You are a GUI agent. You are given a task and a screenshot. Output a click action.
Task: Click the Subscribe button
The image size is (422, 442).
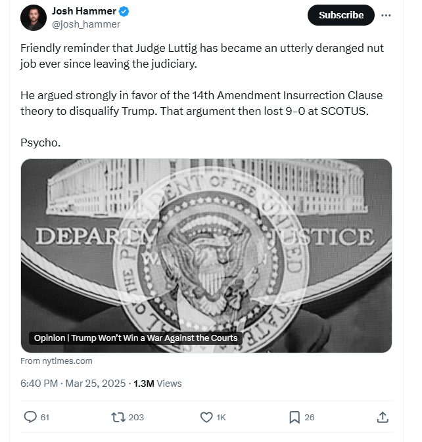tap(341, 15)
